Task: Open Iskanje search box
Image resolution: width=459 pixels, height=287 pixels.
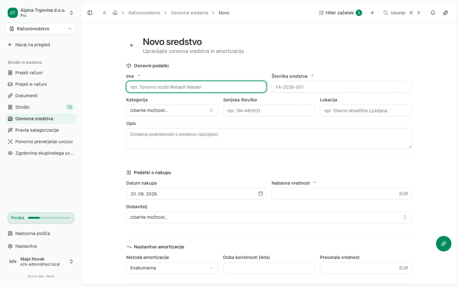Action: (x=402, y=13)
